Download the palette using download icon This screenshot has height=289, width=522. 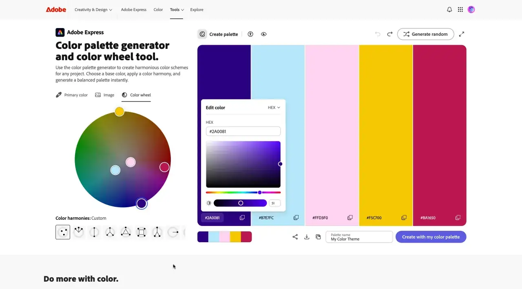(307, 237)
